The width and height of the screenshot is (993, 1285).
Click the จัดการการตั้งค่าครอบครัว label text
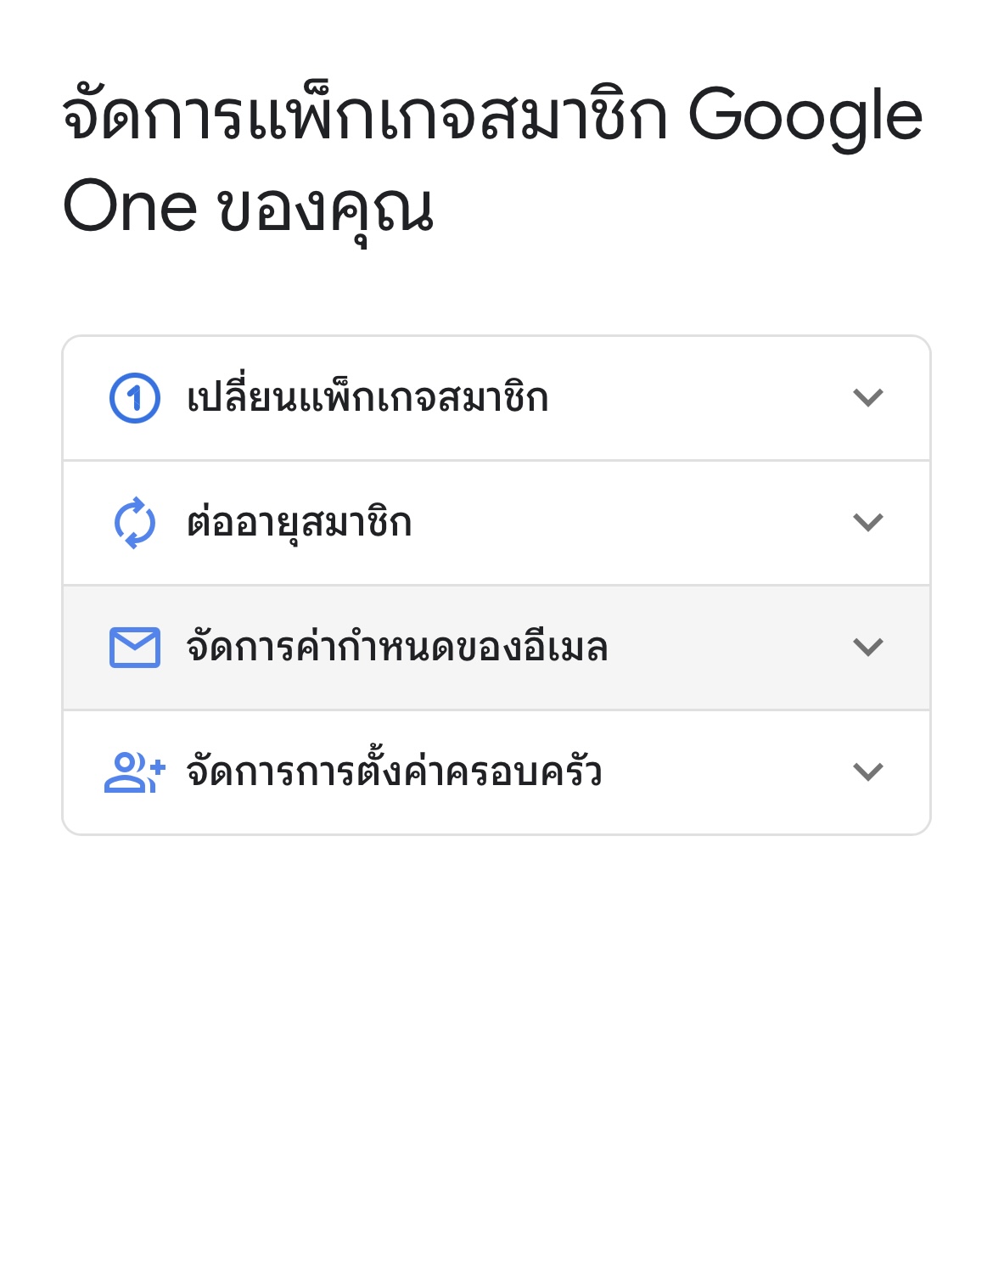click(x=394, y=772)
